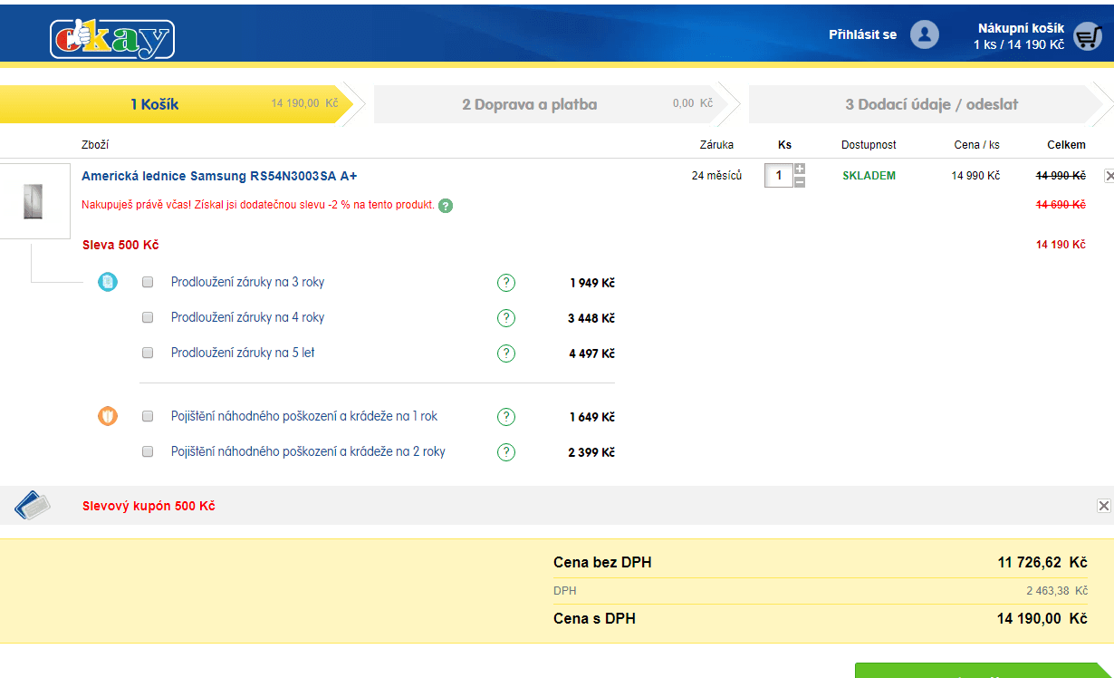
Task: Click the Okay store logo
Action: point(112,39)
